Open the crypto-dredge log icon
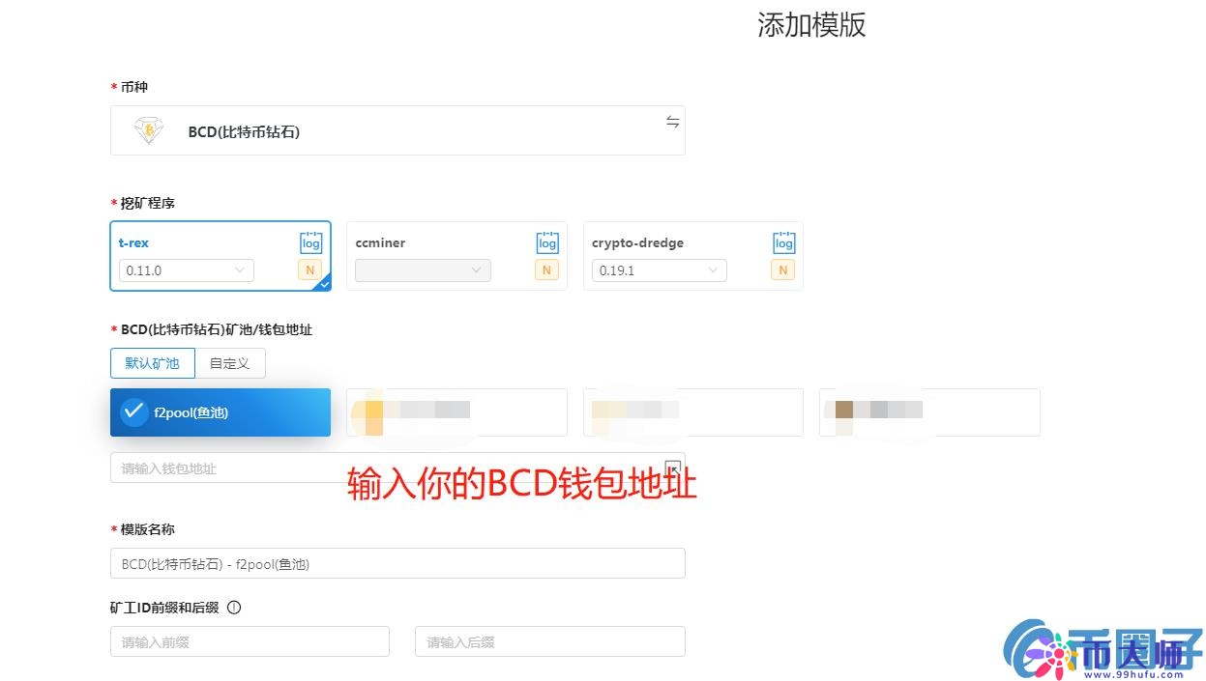The height and width of the screenshot is (681, 1206). tap(783, 242)
